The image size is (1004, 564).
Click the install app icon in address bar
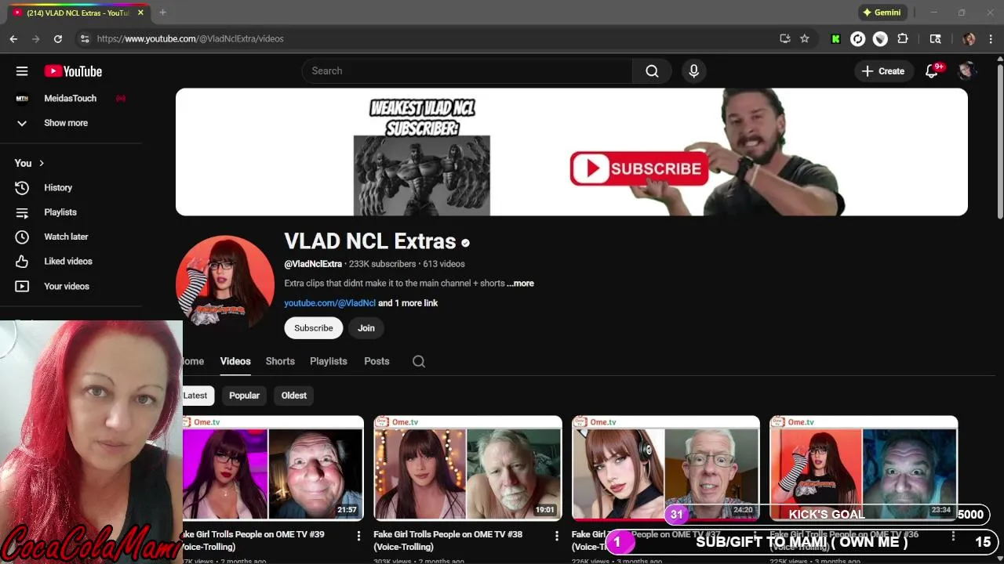784,38
